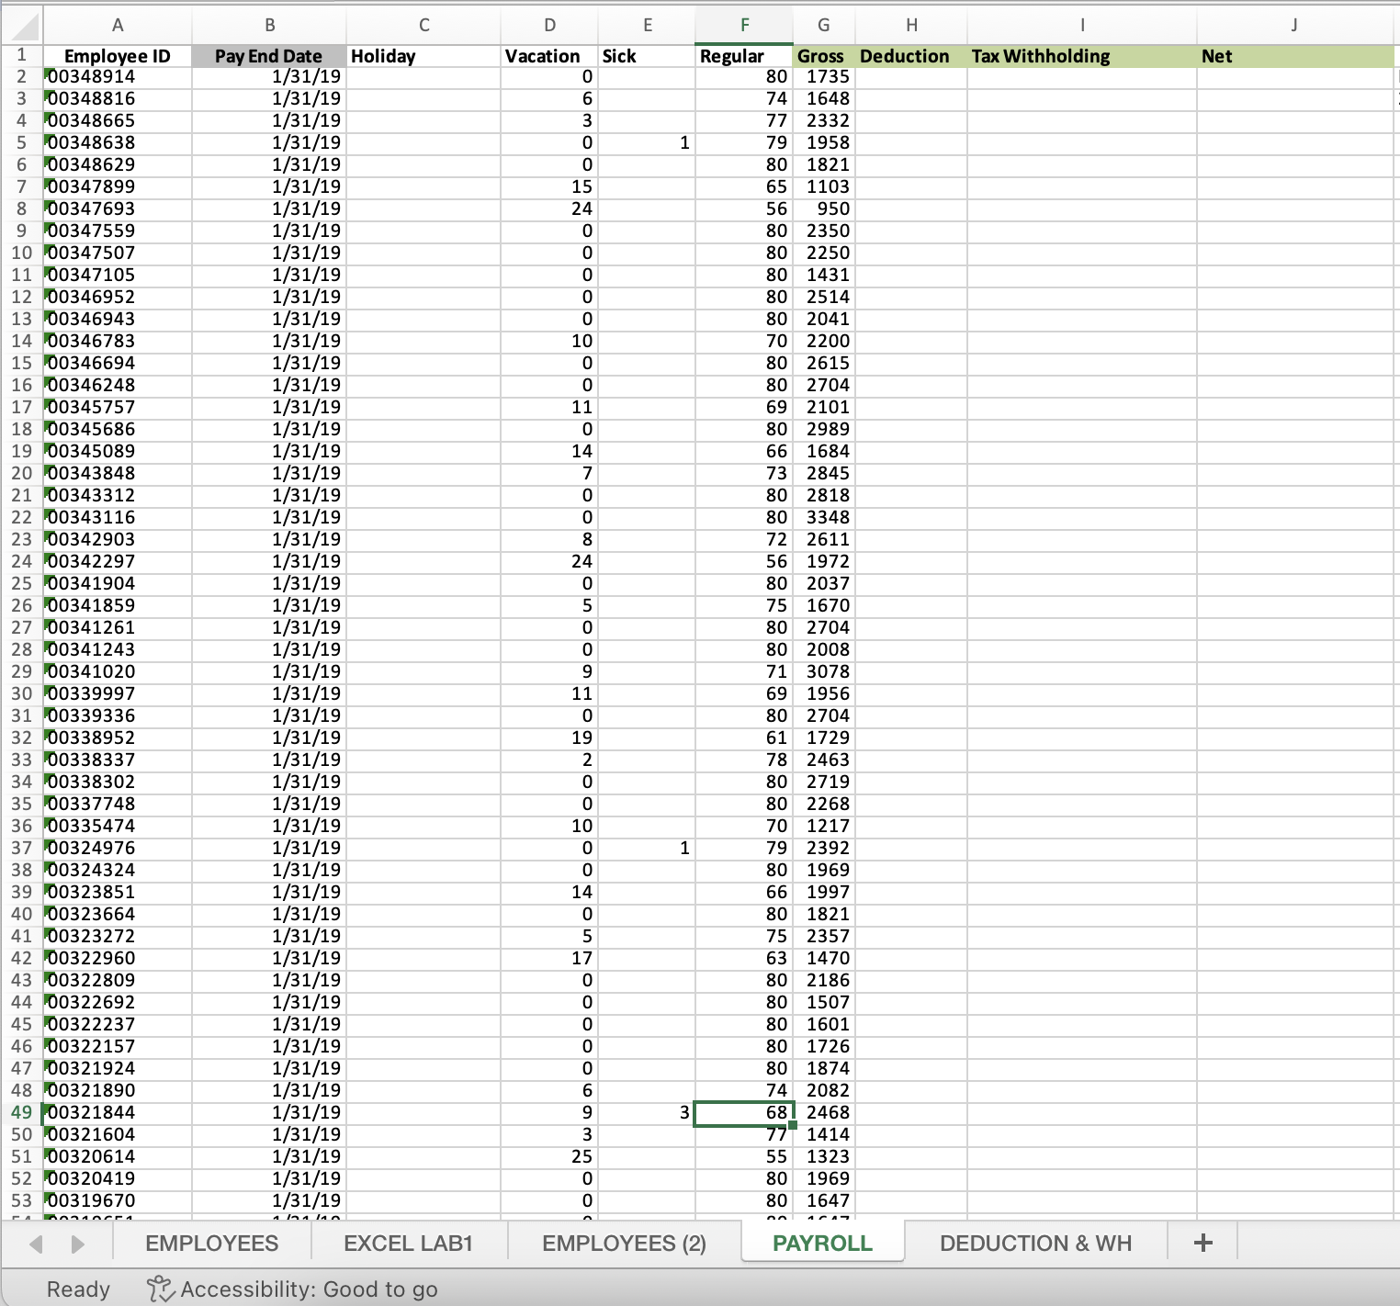Select the Gross header cell
This screenshot has height=1306, width=1400.
(821, 56)
